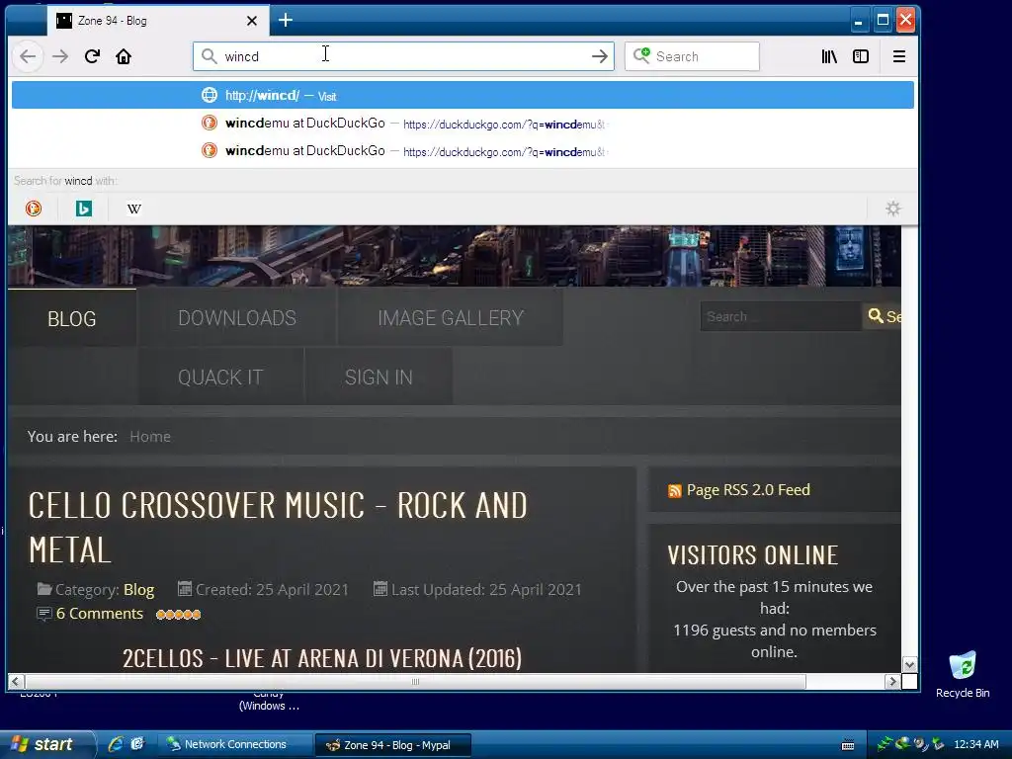Viewport: 1012px width, 759px height.
Task: Open Page RSS 2.0 Feed link
Action: pyautogui.click(x=748, y=490)
